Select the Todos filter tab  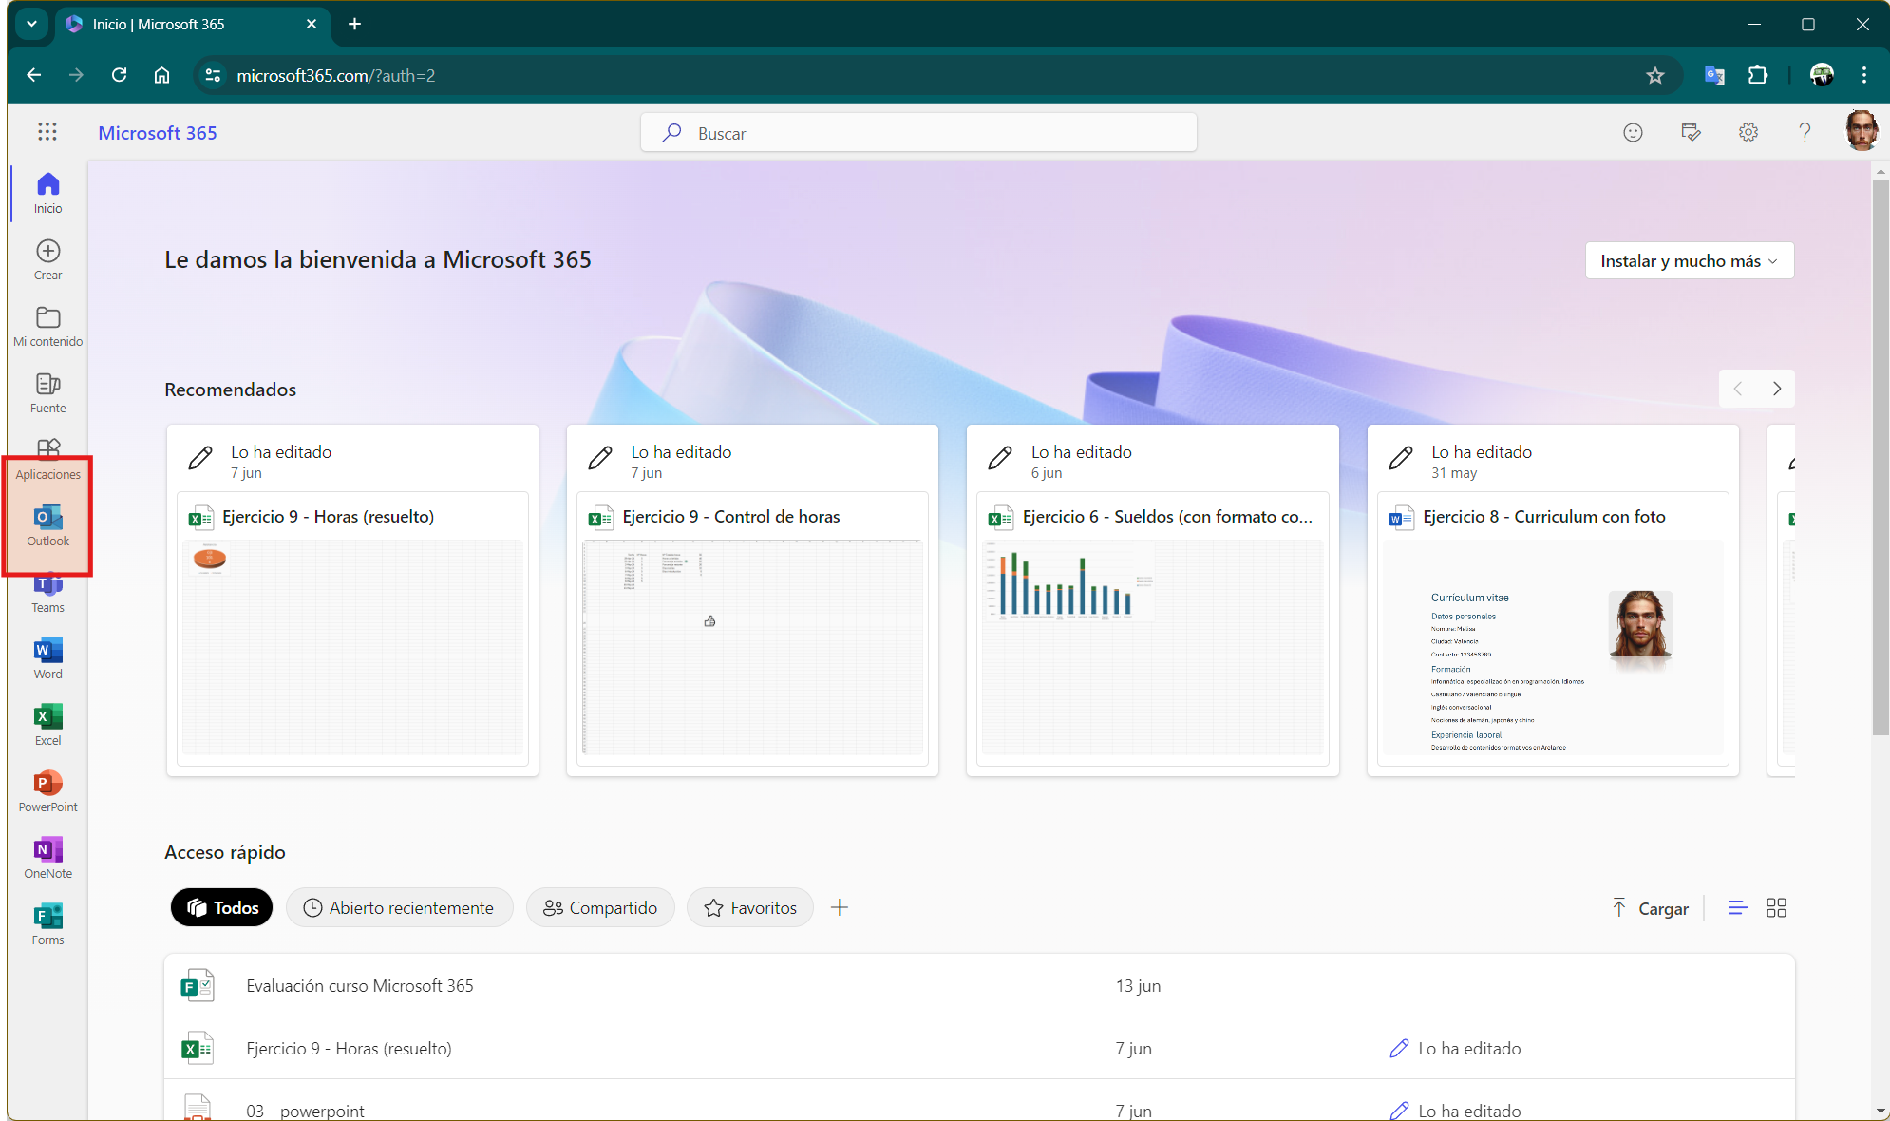click(222, 907)
